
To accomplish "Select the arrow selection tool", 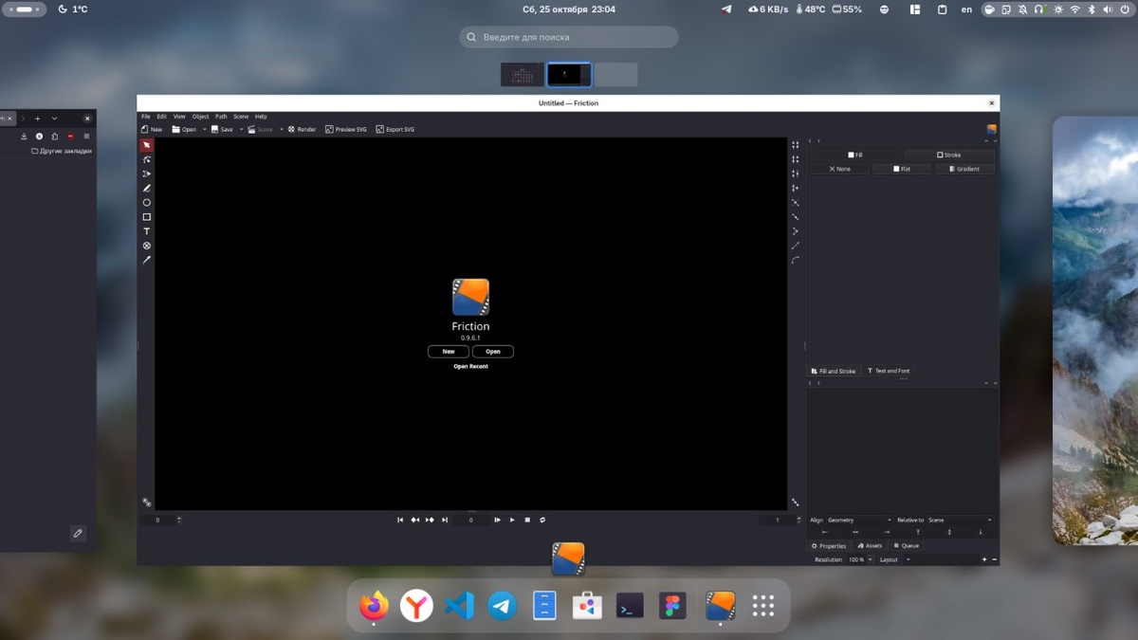I will pos(147,145).
